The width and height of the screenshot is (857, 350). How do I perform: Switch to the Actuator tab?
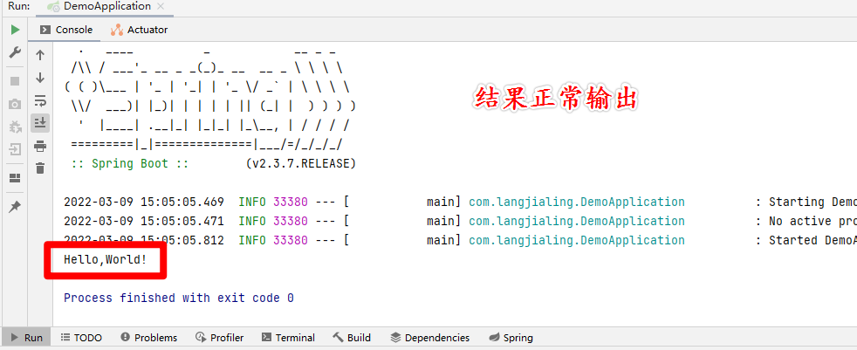tap(139, 30)
